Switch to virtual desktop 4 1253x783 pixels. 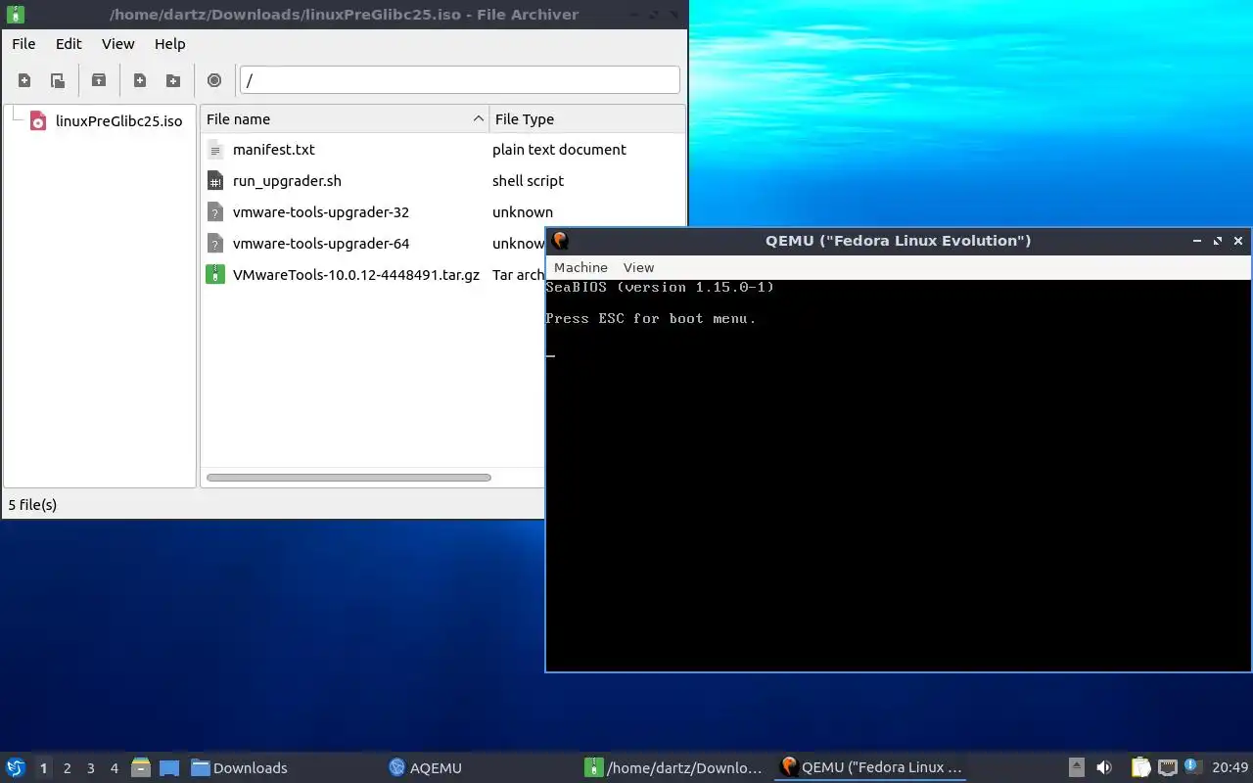[x=114, y=768]
